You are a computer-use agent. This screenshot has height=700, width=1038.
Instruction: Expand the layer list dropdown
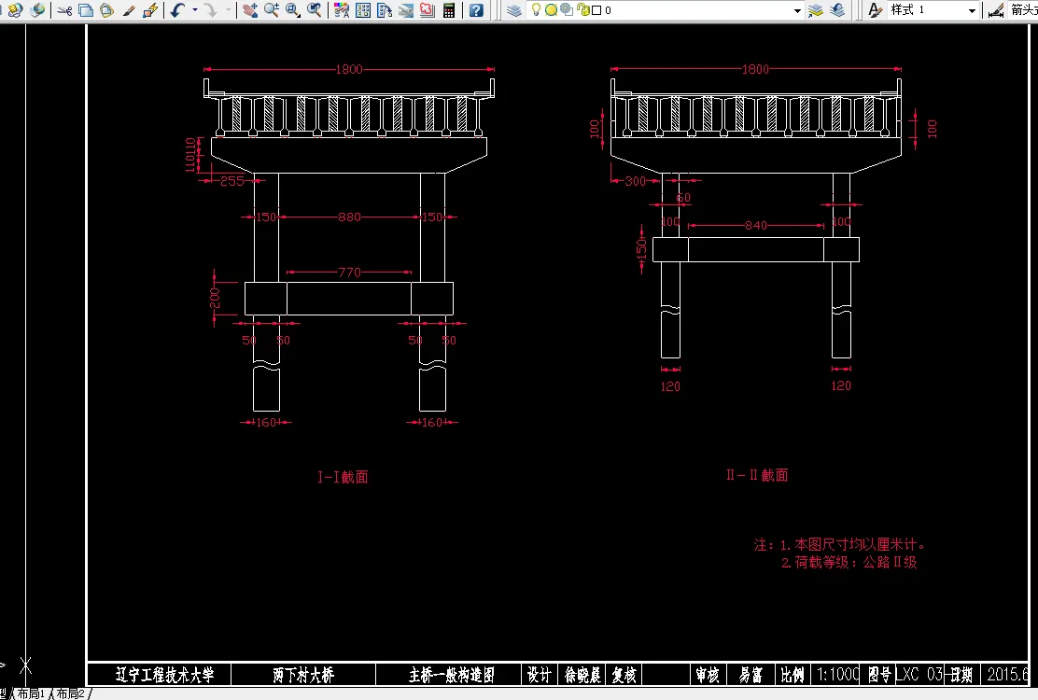pyautogui.click(x=798, y=10)
